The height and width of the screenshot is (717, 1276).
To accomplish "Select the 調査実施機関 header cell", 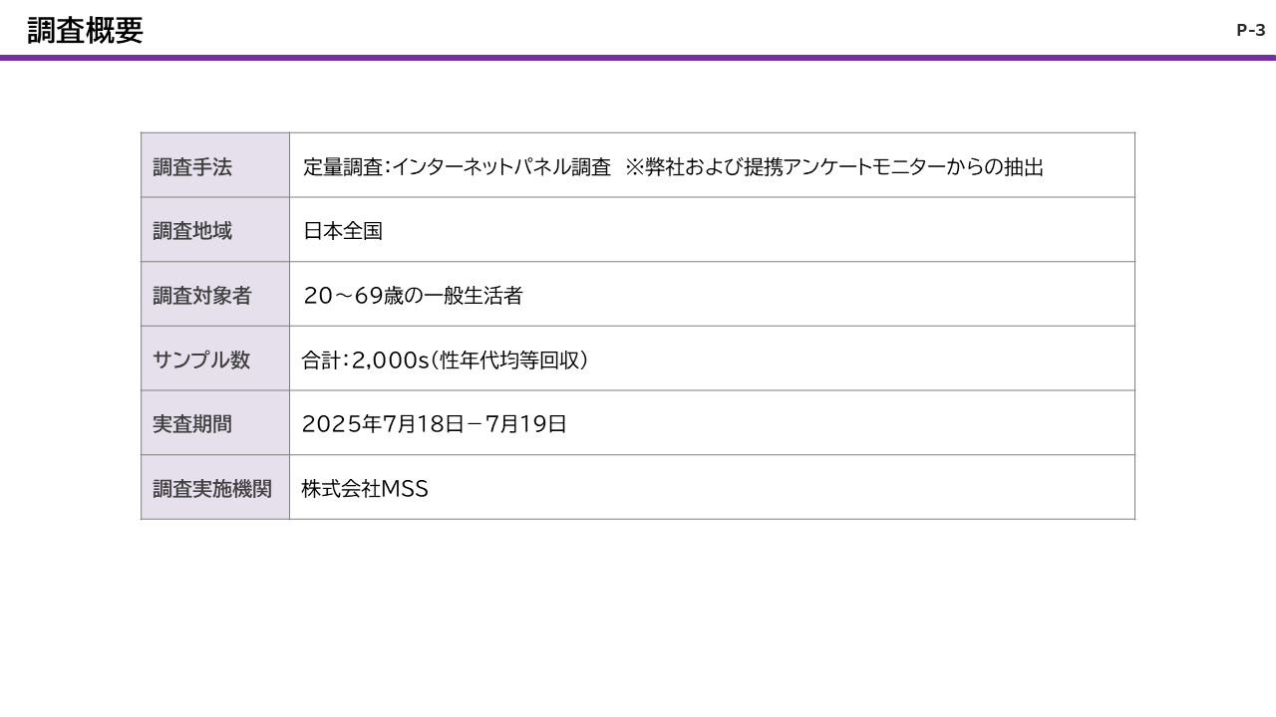I will [x=212, y=489].
